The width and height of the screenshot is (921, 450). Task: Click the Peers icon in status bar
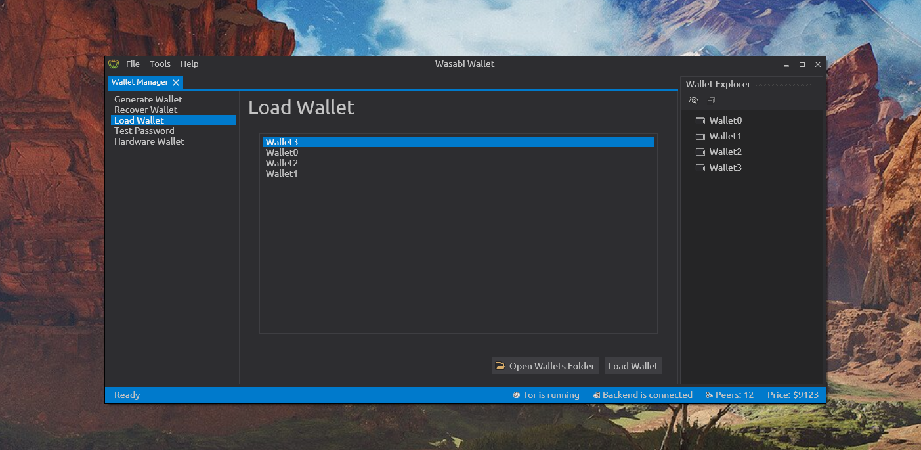point(710,395)
